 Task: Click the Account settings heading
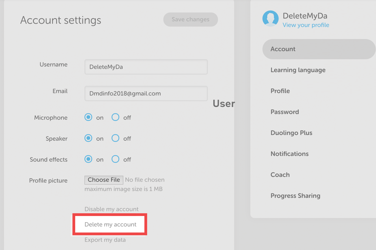[61, 20]
